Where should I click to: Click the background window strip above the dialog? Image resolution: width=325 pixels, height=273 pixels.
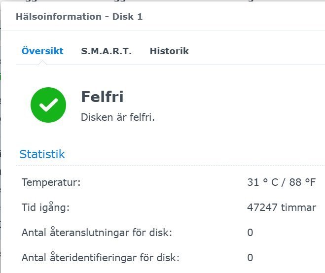(x=163, y=2)
